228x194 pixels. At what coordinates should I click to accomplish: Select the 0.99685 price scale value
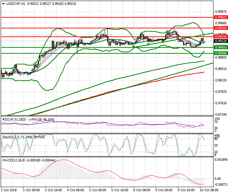tap(221, 23)
